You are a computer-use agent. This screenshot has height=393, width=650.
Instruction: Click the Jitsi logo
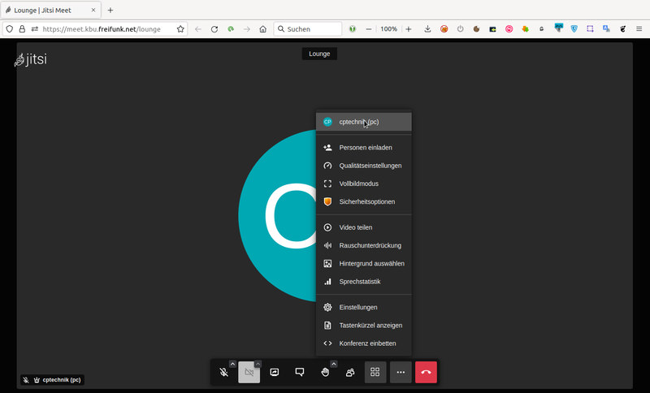click(31, 59)
